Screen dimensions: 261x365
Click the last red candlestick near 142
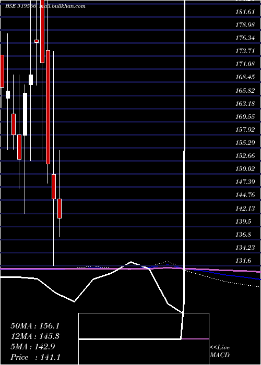pos(60,209)
